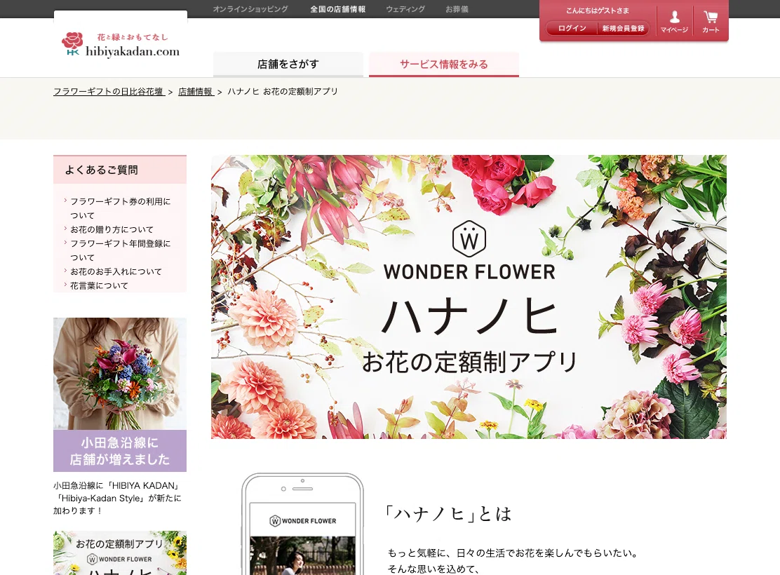The image size is (780, 575).
Task: Click the 小田急沿線に「HIBIYA KADAN」 description text
Action: tap(117, 498)
